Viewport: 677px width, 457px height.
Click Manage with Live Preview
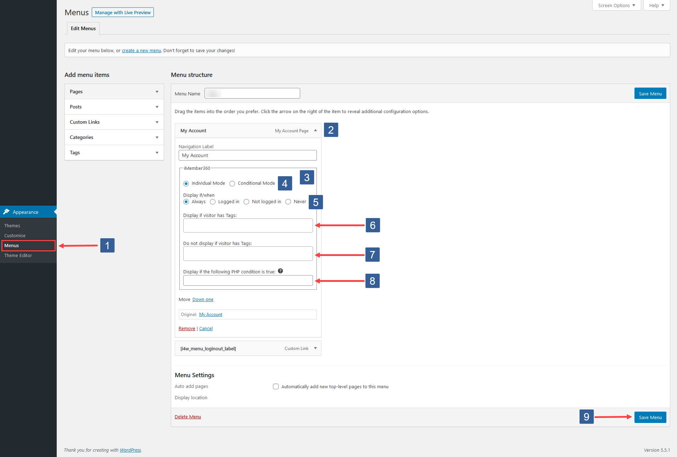pos(122,12)
